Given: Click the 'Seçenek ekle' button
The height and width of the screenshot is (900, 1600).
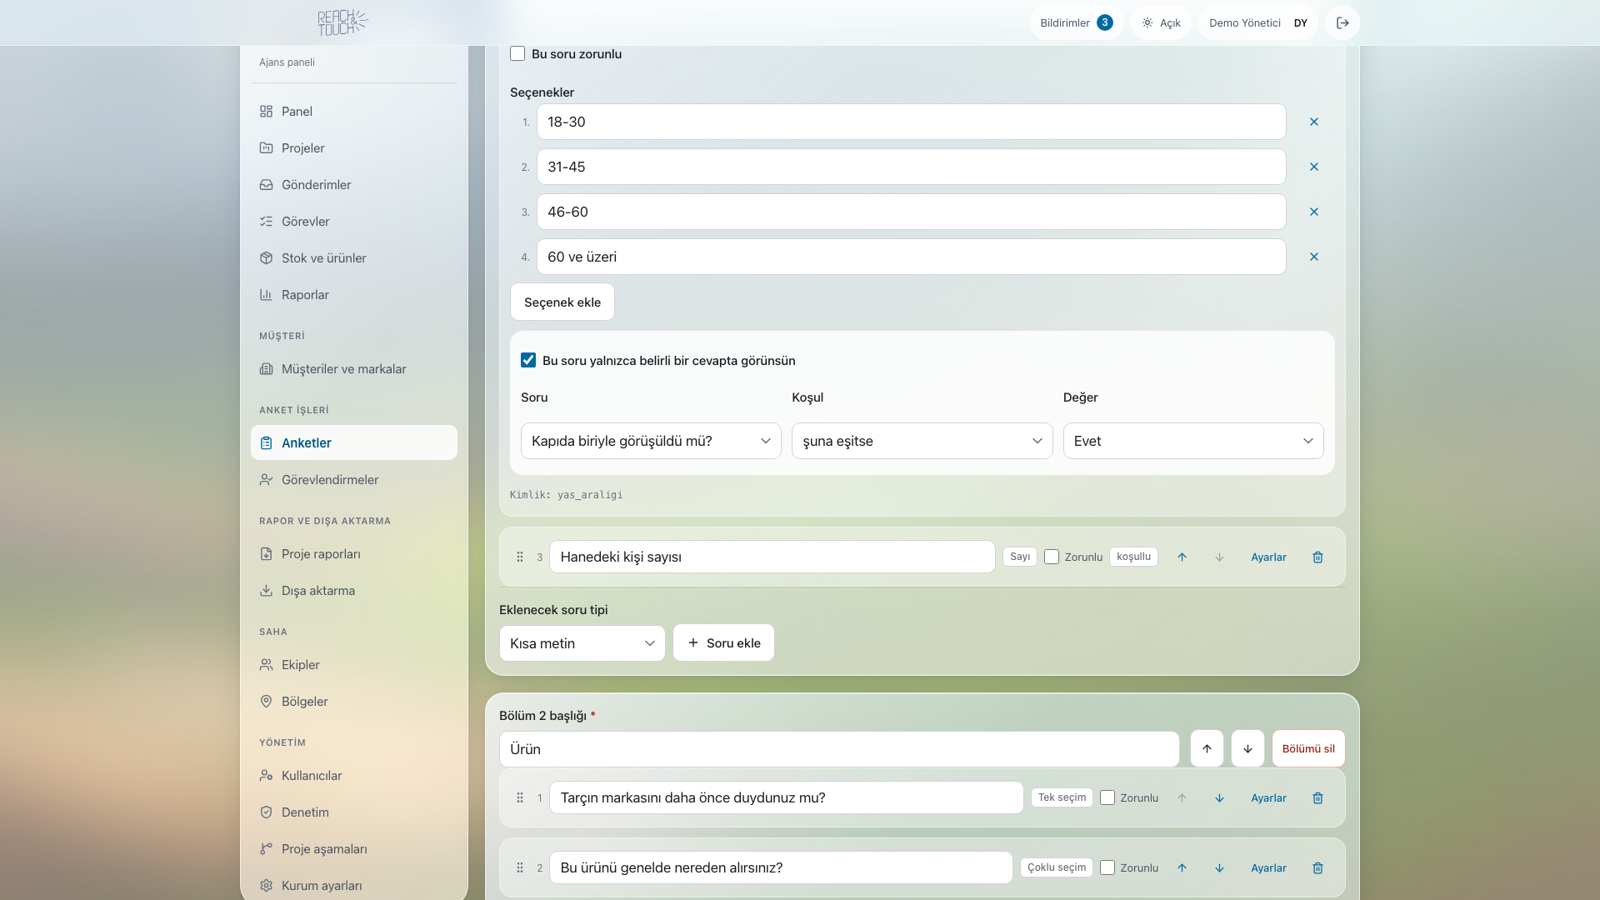Looking at the screenshot, I should click(x=562, y=302).
